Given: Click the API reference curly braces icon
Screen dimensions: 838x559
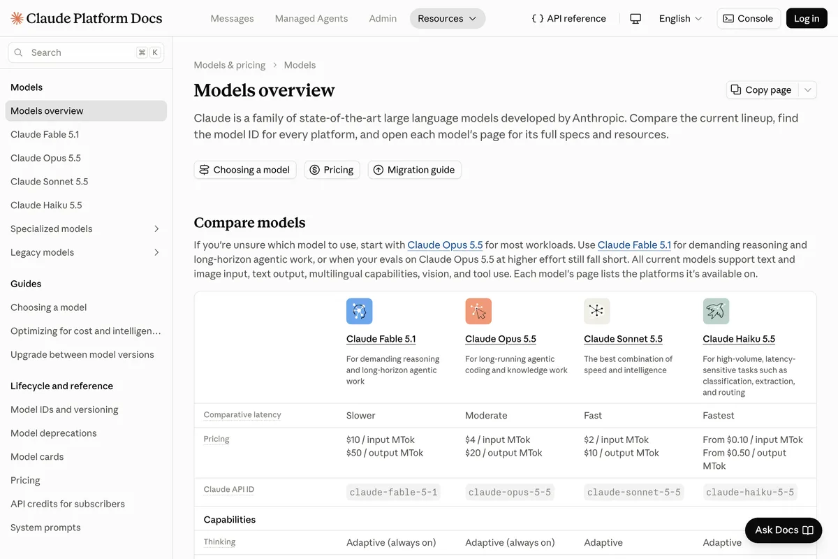Looking at the screenshot, I should [538, 19].
